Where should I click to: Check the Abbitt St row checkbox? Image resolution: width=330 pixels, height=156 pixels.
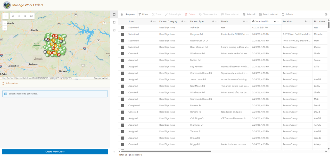click(122, 28)
